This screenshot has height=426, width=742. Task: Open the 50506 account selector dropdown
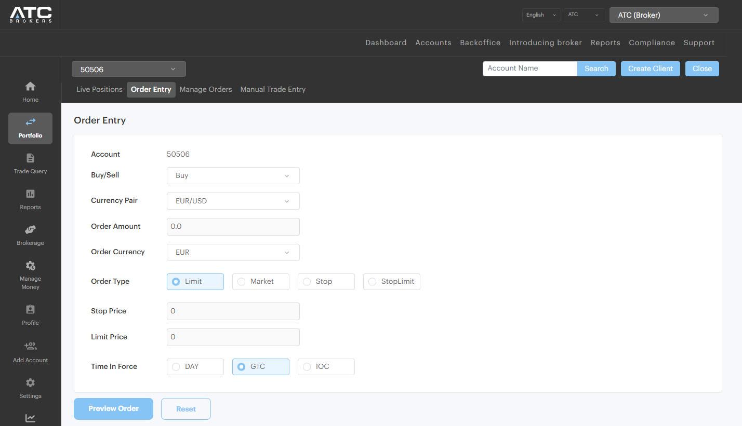tap(128, 69)
